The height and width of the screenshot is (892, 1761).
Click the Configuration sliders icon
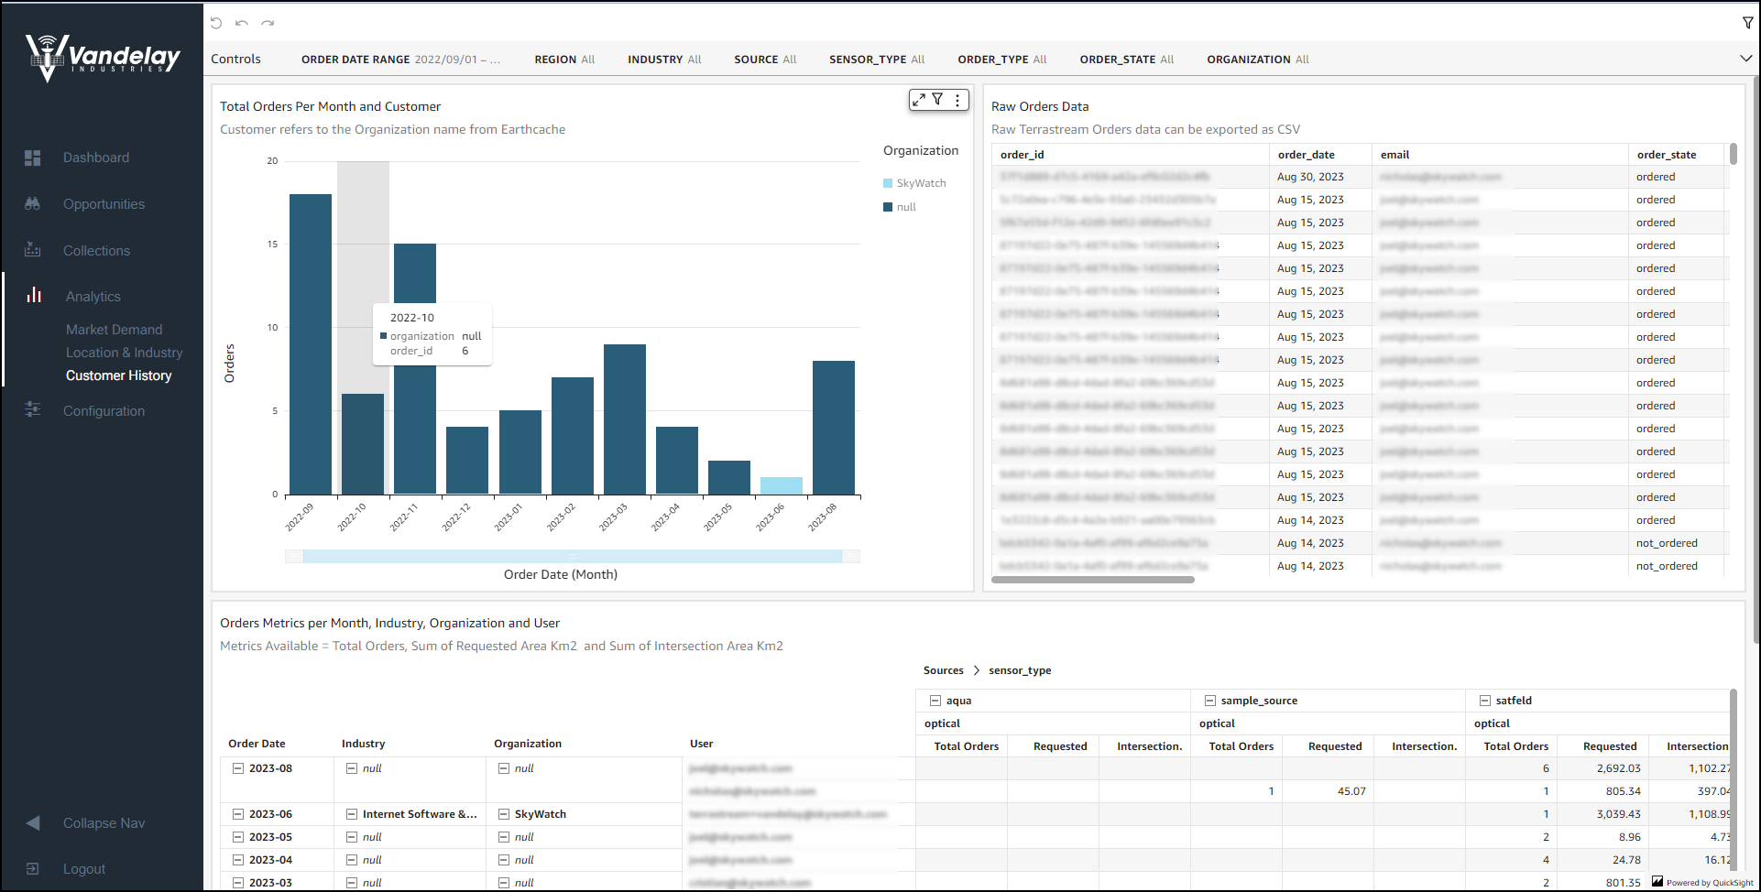pos(33,410)
